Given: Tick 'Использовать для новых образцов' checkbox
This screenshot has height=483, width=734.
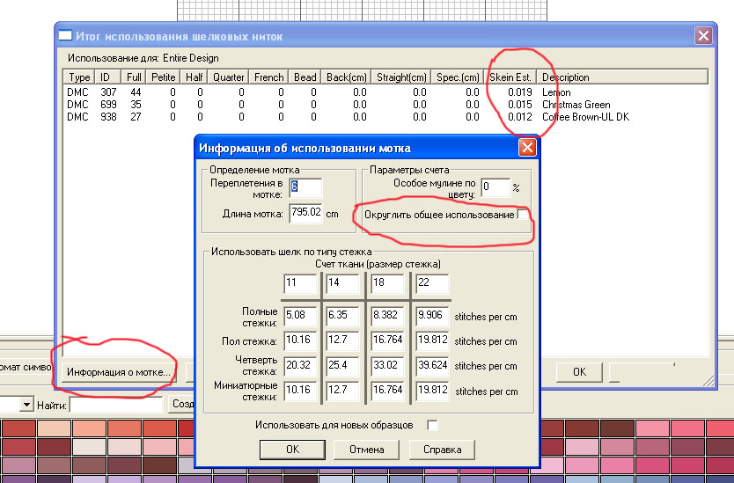Looking at the screenshot, I should coord(432,425).
